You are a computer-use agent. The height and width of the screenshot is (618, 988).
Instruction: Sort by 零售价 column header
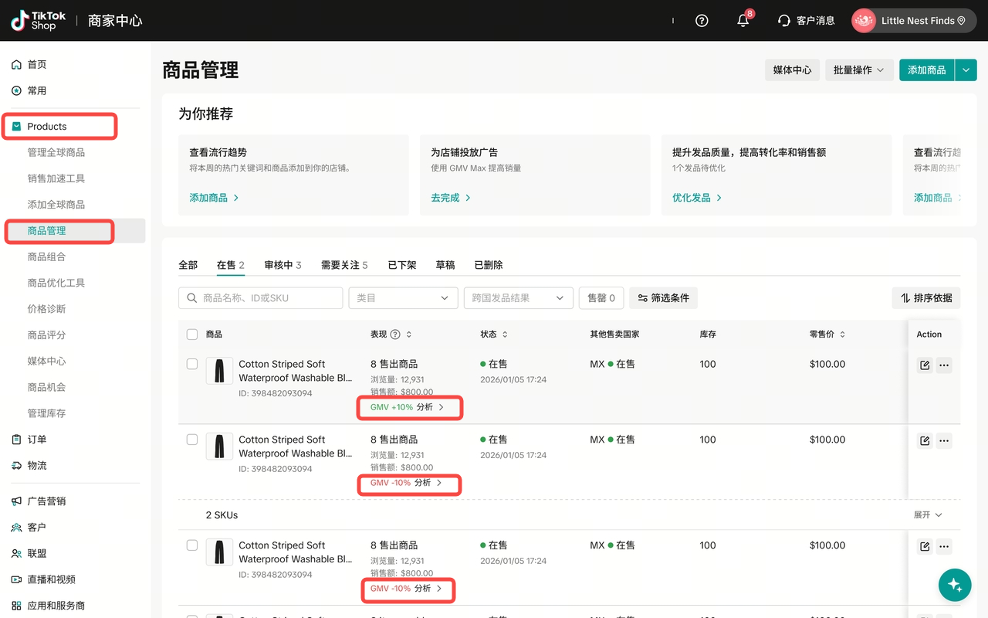(x=827, y=334)
